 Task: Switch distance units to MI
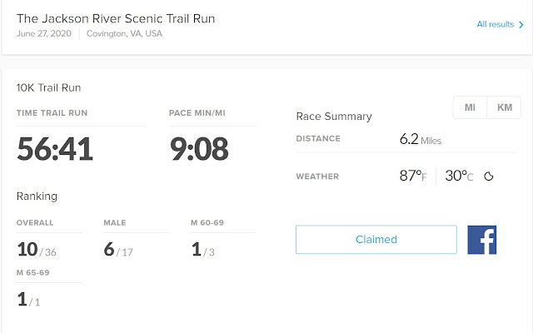pyautogui.click(x=470, y=108)
